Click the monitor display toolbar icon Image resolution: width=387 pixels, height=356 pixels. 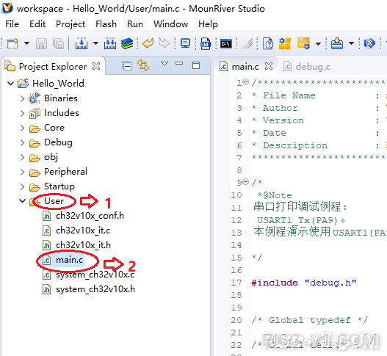click(x=185, y=43)
